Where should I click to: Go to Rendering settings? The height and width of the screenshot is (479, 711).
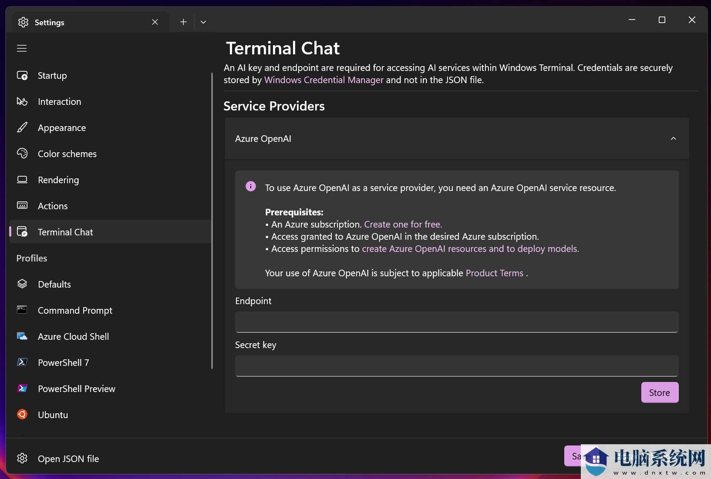pyautogui.click(x=110, y=180)
